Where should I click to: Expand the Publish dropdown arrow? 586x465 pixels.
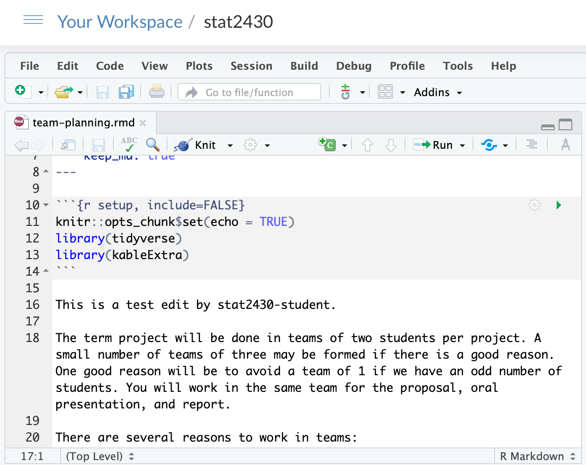(x=505, y=145)
